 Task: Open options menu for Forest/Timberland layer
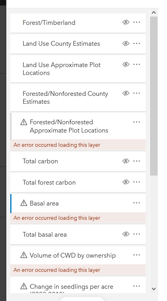click(x=137, y=22)
